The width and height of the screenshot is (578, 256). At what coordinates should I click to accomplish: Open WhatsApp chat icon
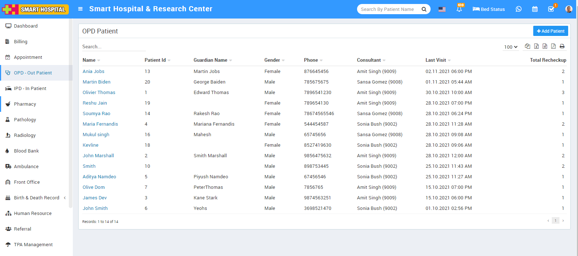[519, 9]
